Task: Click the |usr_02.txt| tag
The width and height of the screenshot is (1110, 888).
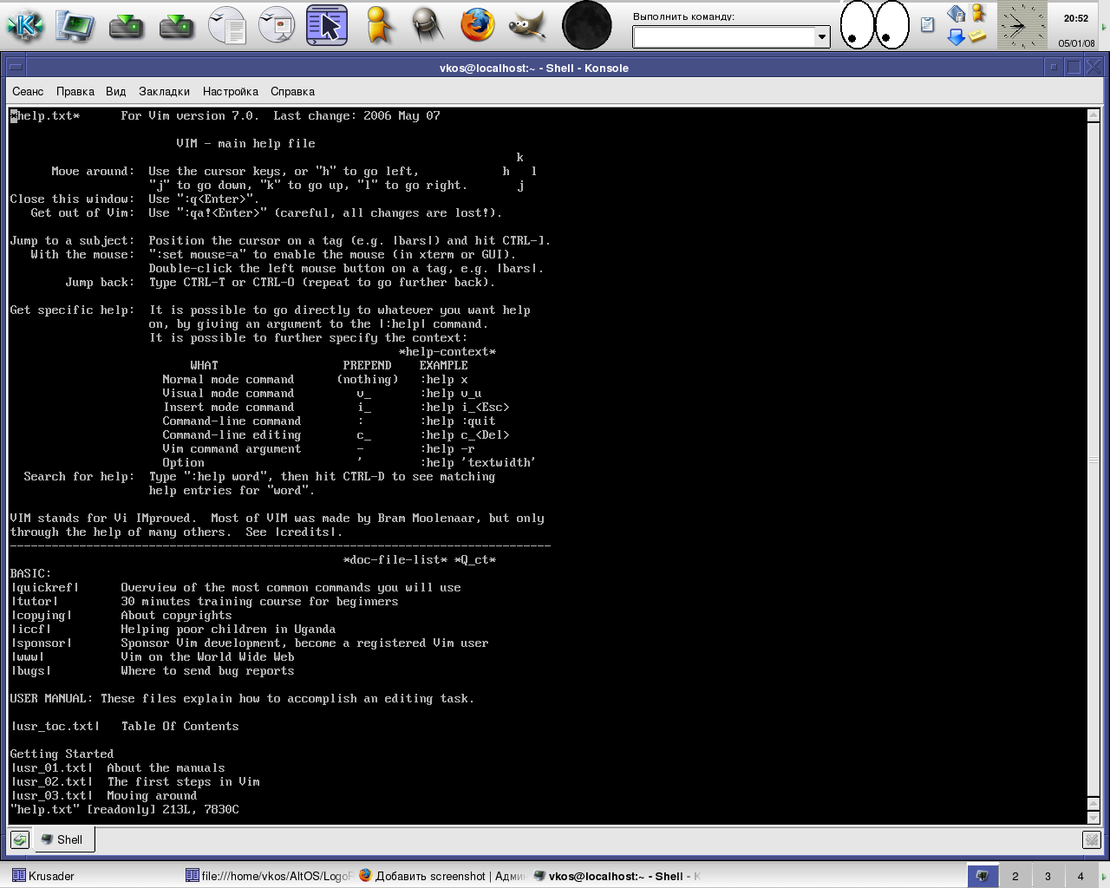Action: [52, 782]
